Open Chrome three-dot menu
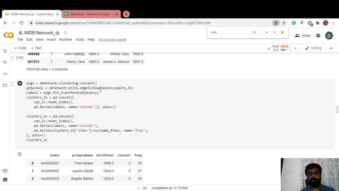The width and height of the screenshot is (339, 191). [x=334, y=23]
